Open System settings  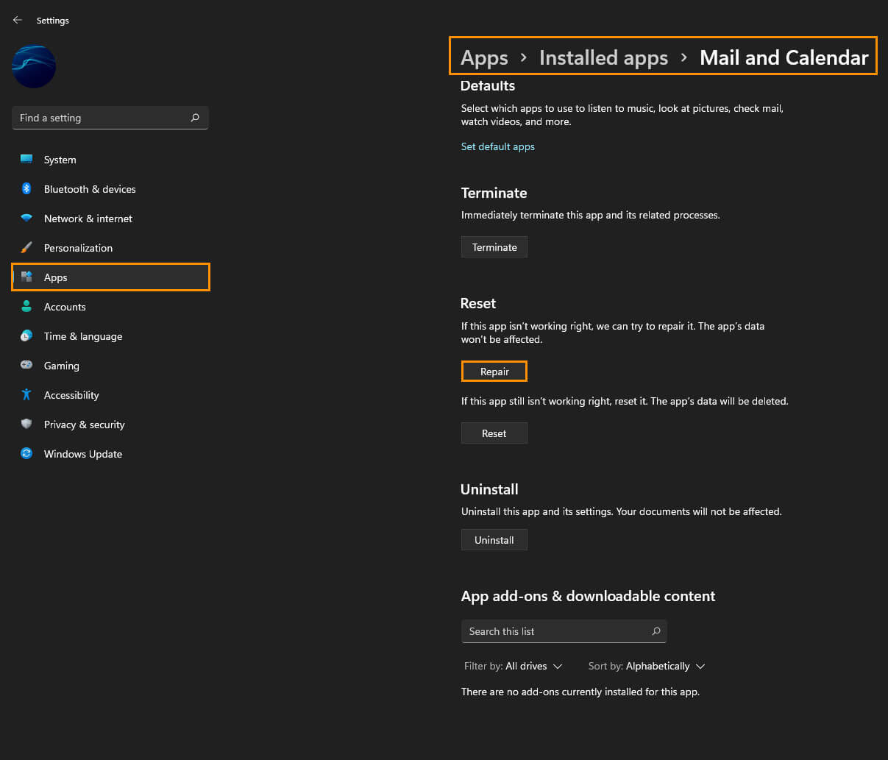[110, 160]
